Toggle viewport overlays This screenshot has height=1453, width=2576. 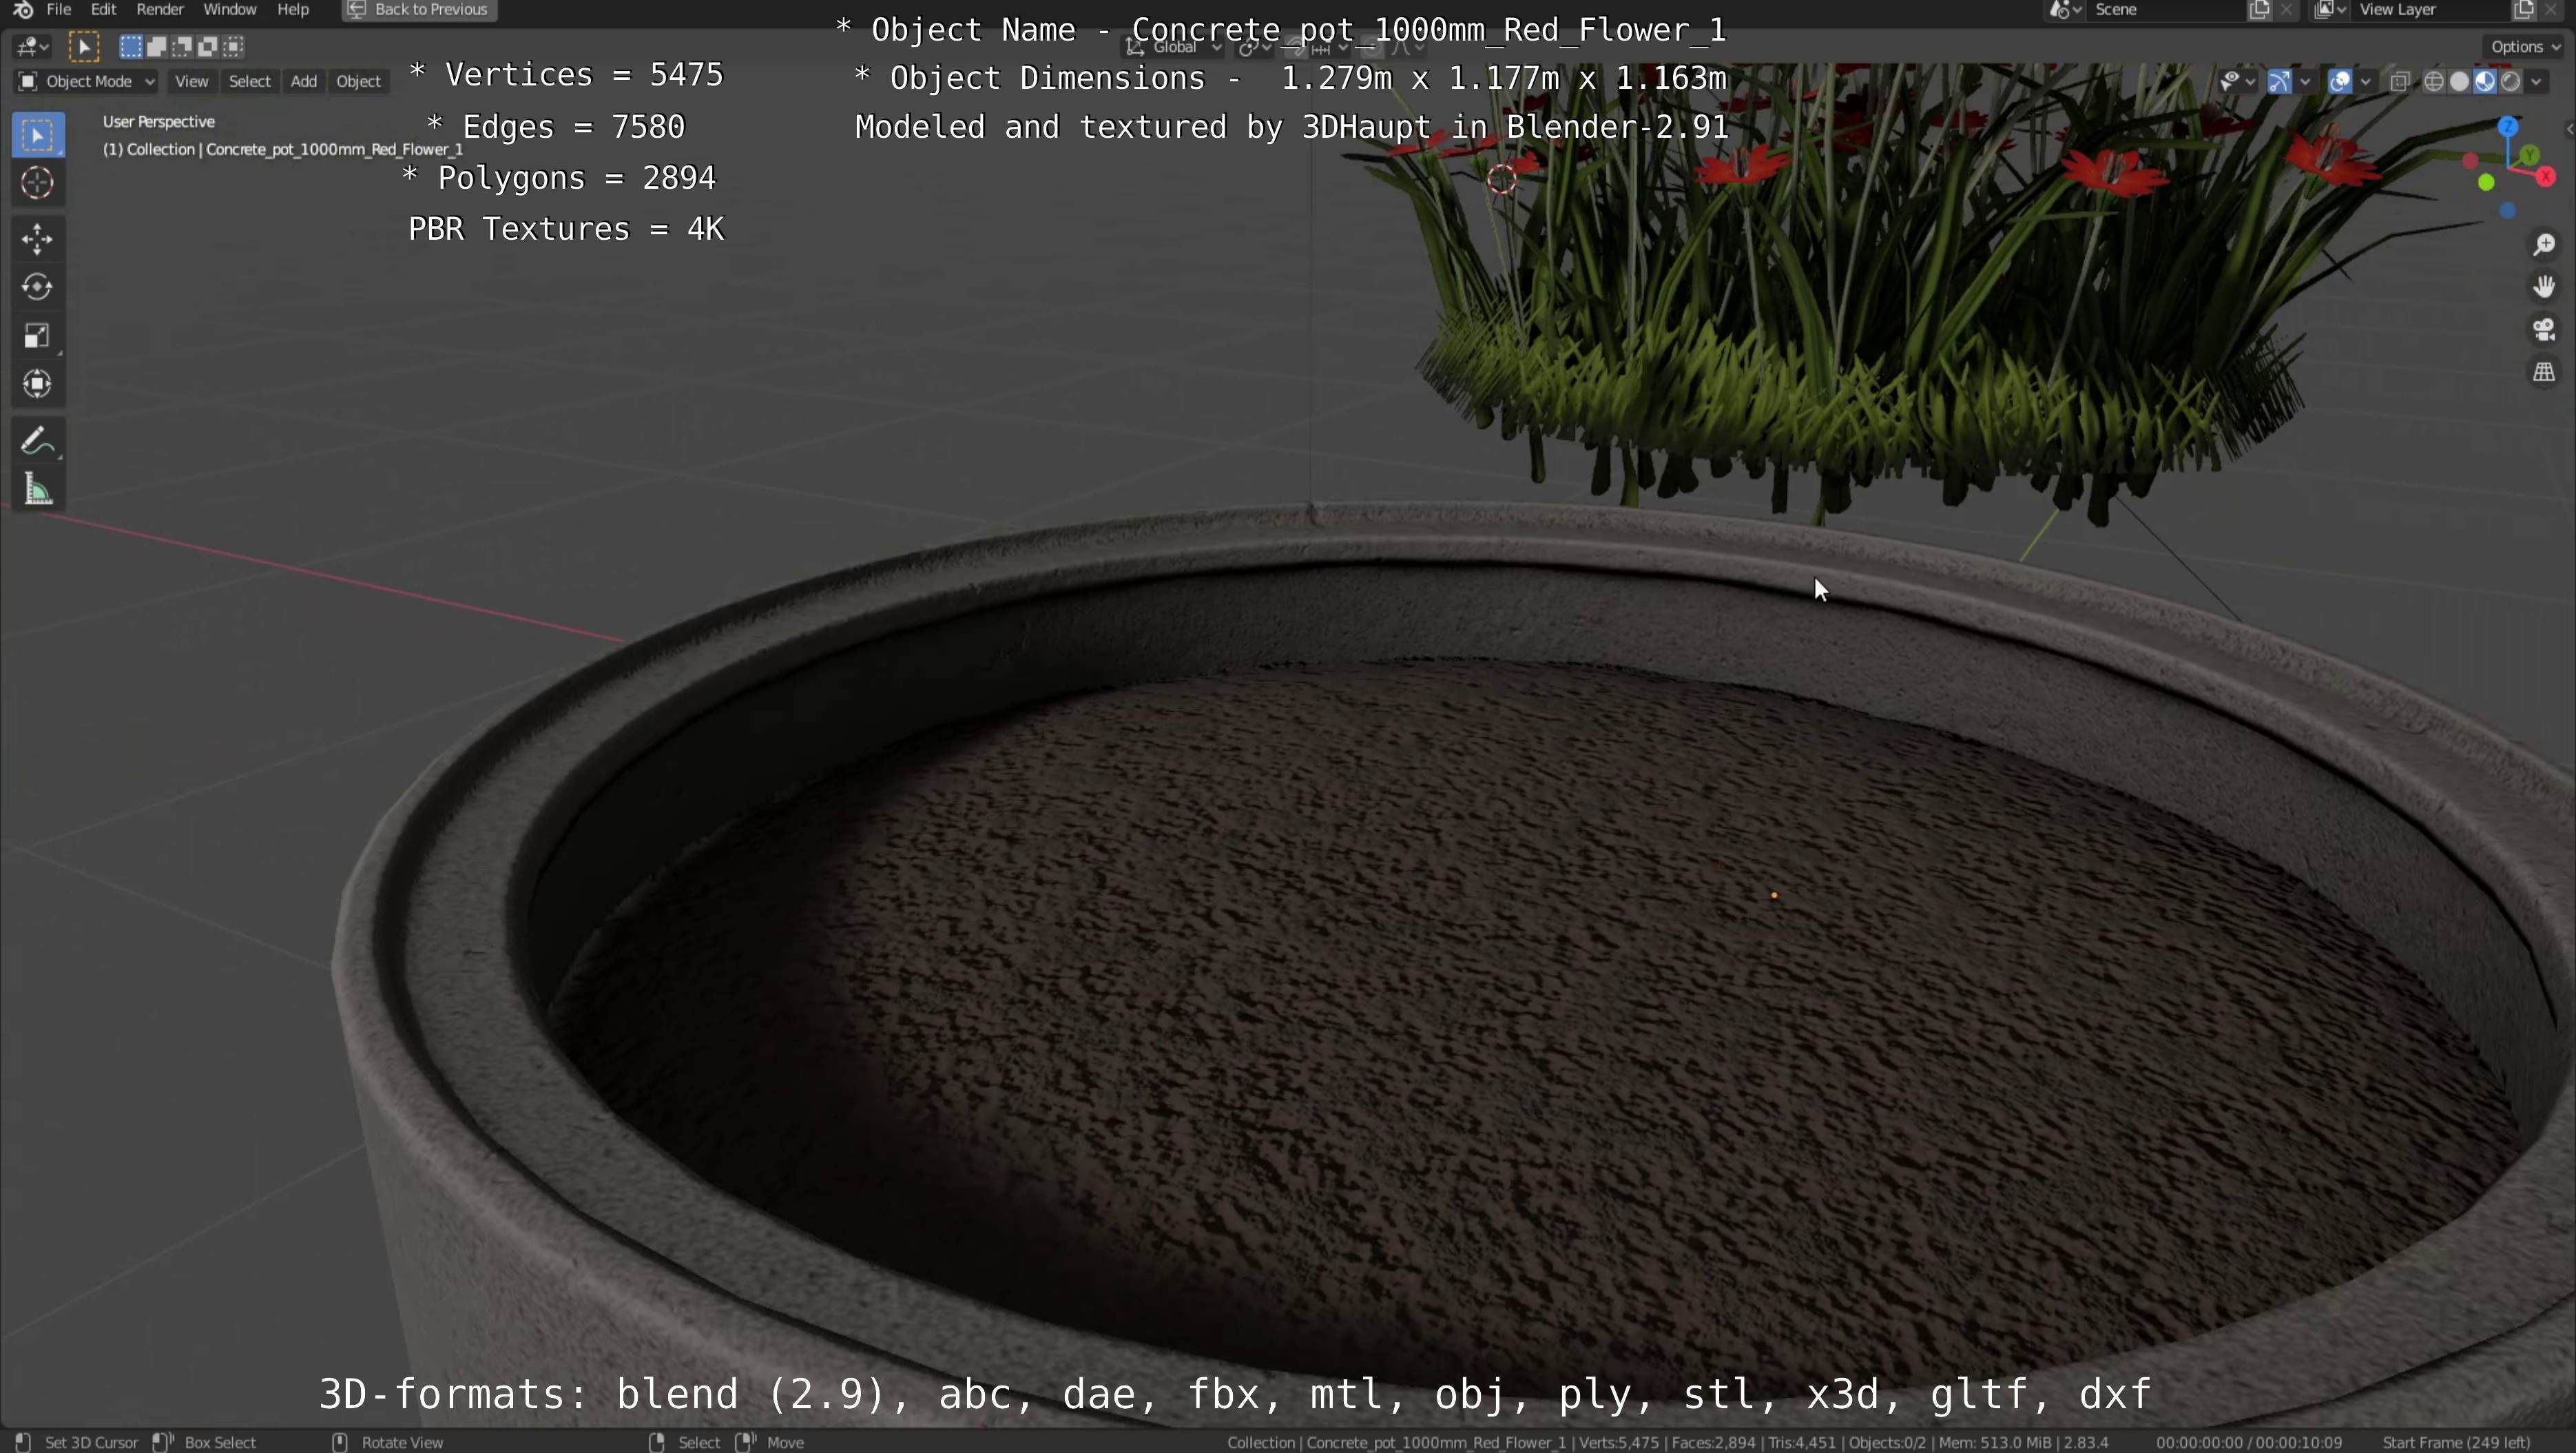2340,82
